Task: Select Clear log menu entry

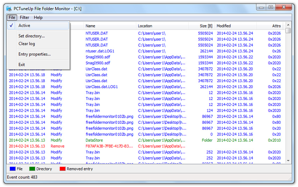Action: [26, 44]
